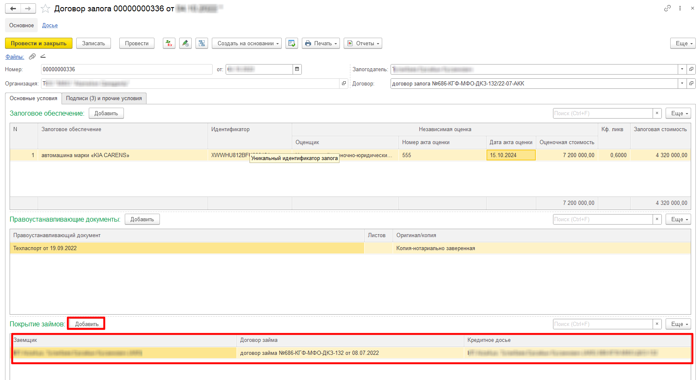Image resolution: width=697 pixels, height=380 pixels.
Task: Add document to favorites with star
Action: point(45,9)
